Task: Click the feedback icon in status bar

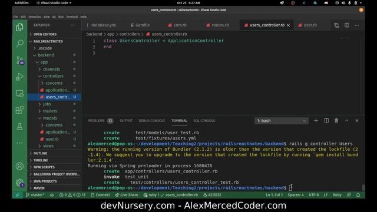Action: pos(349,195)
